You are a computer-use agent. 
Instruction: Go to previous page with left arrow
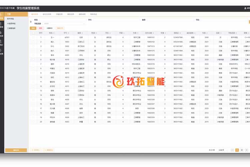[x=232, y=150]
